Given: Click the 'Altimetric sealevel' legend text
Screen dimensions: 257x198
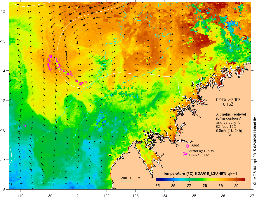Looking at the screenshot, I should 231,114.
